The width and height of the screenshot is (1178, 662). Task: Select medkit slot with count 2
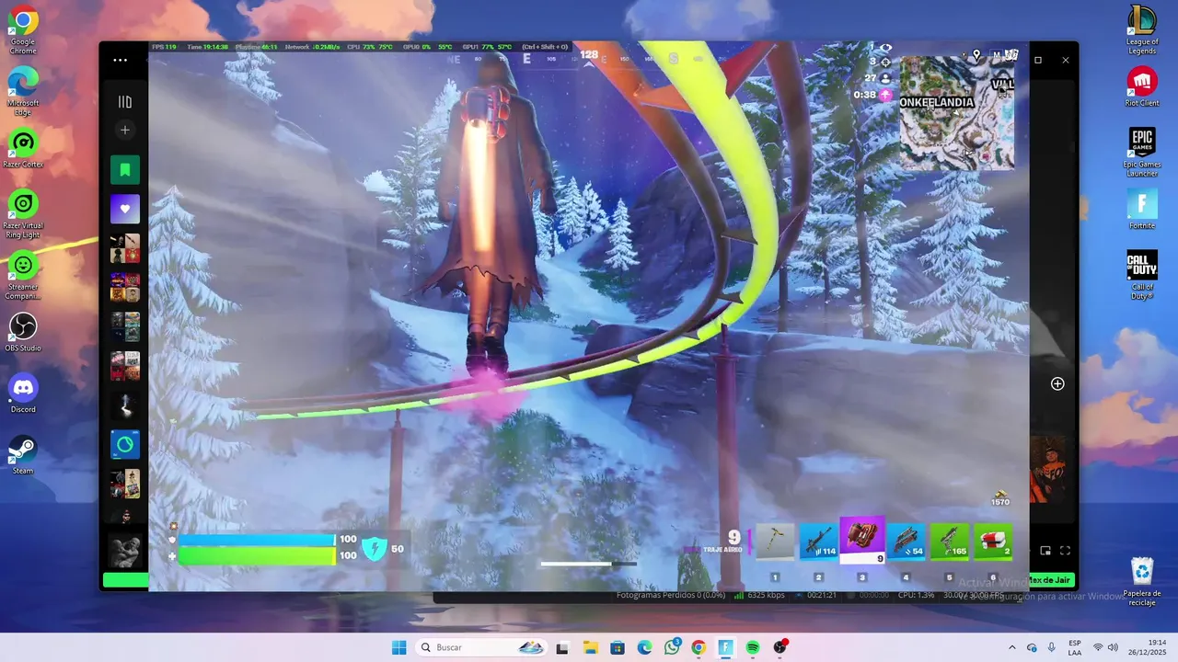pyautogui.click(x=993, y=542)
